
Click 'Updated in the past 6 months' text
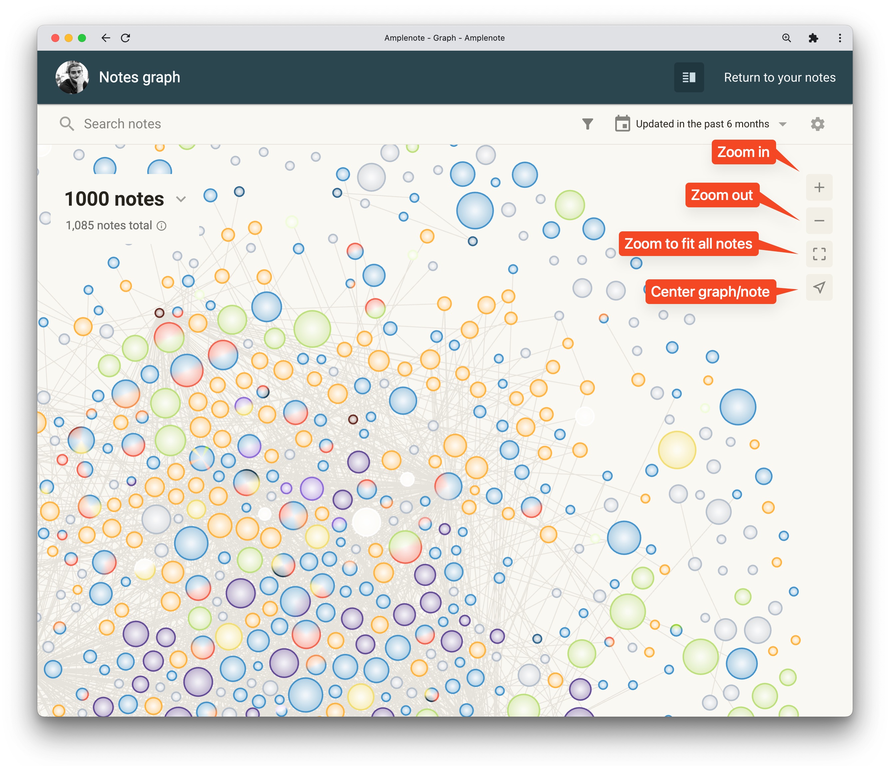(x=702, y=124)
